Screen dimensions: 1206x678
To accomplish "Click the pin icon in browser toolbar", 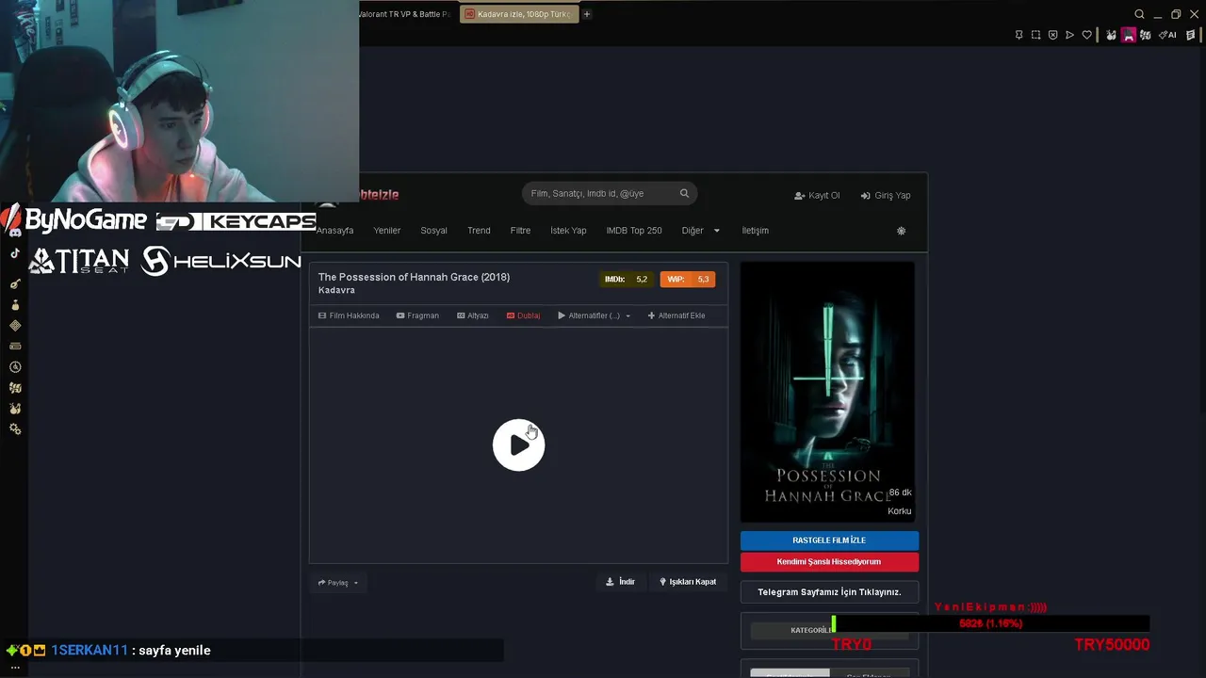I will point(1019,35).
